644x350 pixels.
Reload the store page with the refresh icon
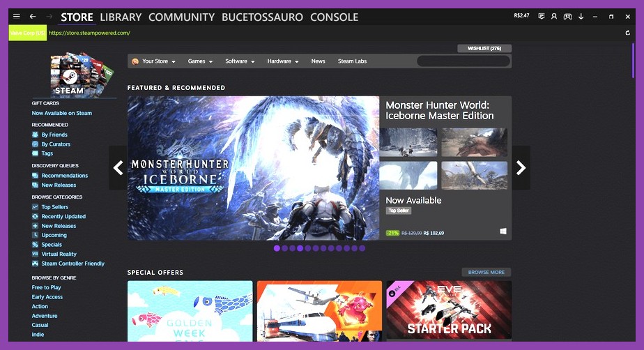[x=627, y=33]
